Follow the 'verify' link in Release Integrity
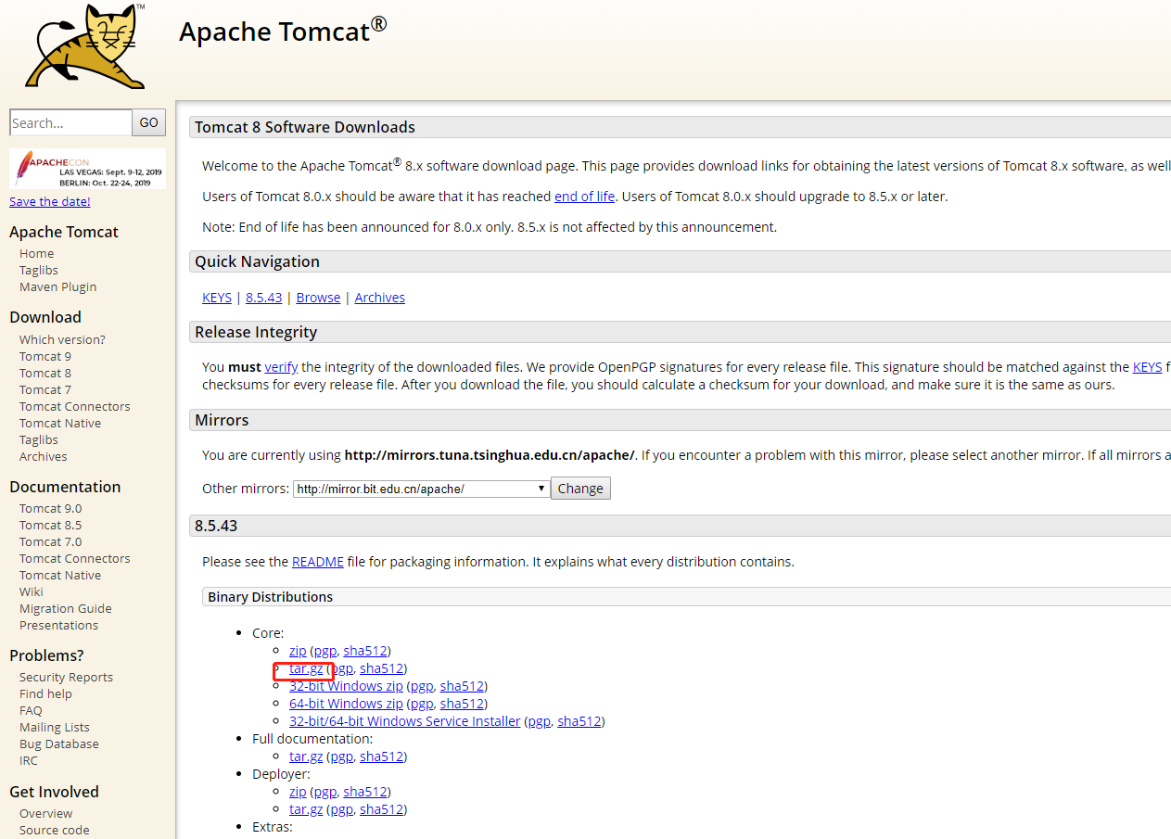The width and height of the screenshot is (1171, 839). click(x=281, y=367)
